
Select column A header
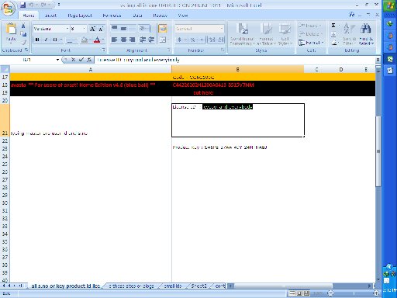(x=91, y=69)
